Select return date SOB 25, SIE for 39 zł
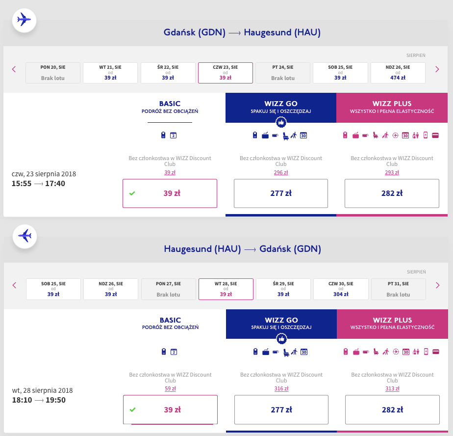Screen dimensions: 453x436 pos(53,289)
